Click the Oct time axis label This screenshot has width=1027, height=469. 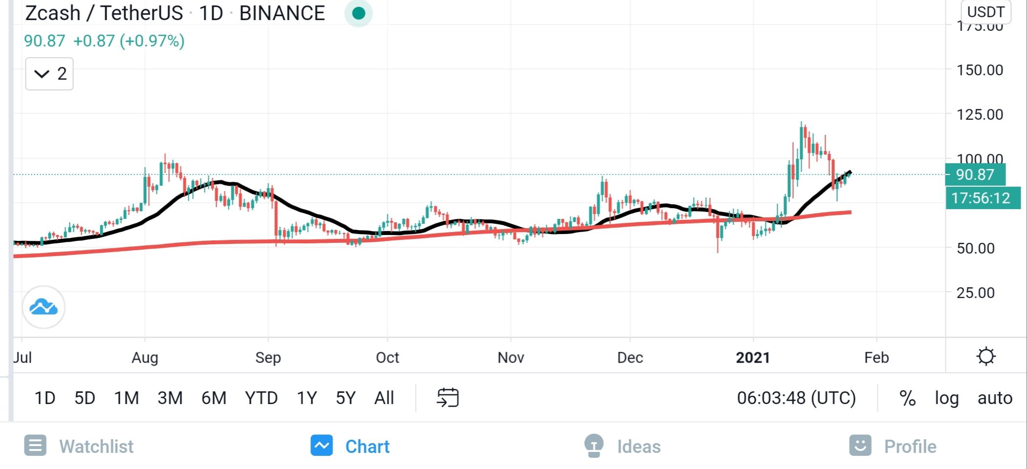pos(387,358)
